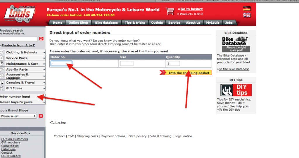Open Jobs & training footer link
299x158 pixels.
tap(161, 136)
